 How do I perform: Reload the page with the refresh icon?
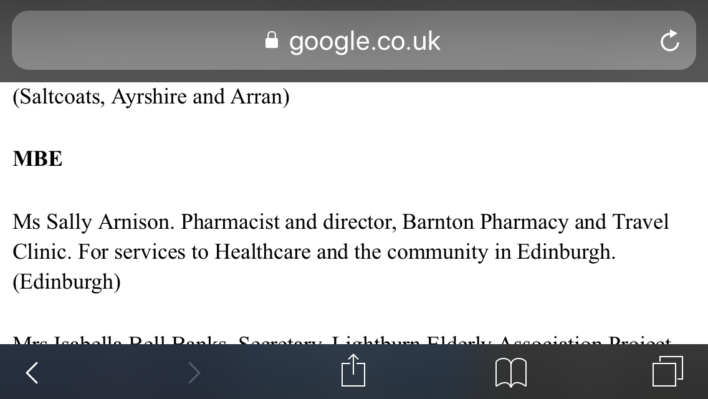669,41
